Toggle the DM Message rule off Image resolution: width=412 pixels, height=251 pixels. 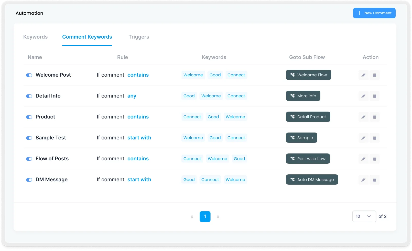pyautogui.click(x=29, y=180)
